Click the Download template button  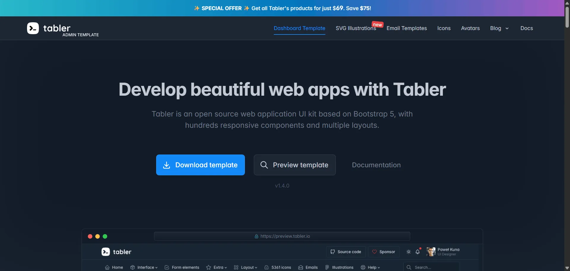[200, 165]
